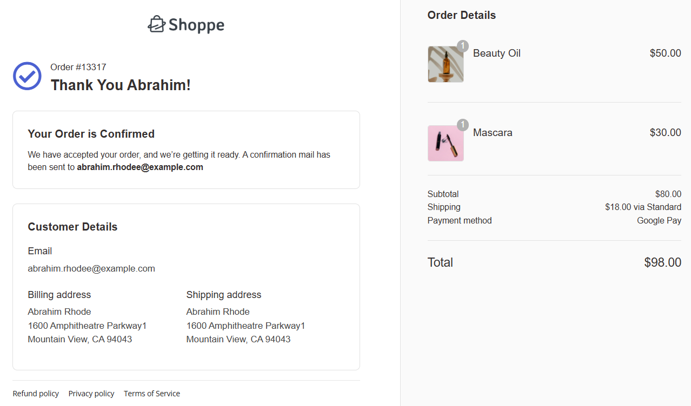Click the Order #13317 label

(x=77, y=67)
